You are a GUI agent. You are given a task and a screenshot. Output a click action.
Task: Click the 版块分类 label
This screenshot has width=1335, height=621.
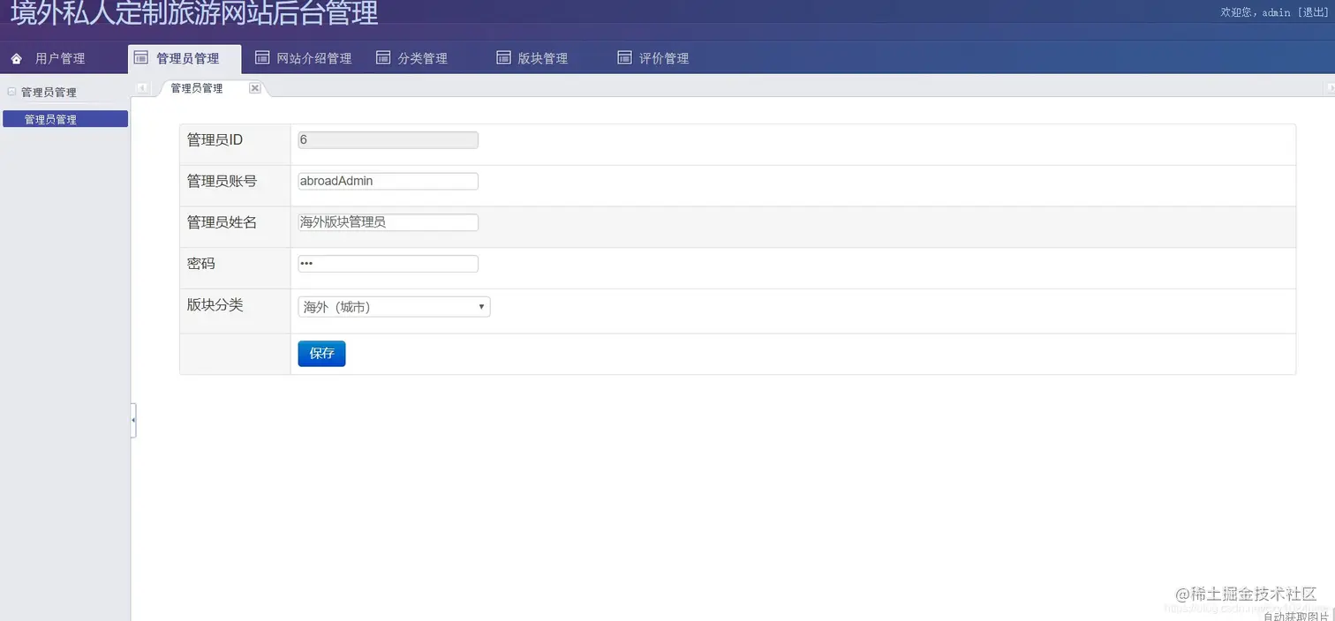pos(215,305)
